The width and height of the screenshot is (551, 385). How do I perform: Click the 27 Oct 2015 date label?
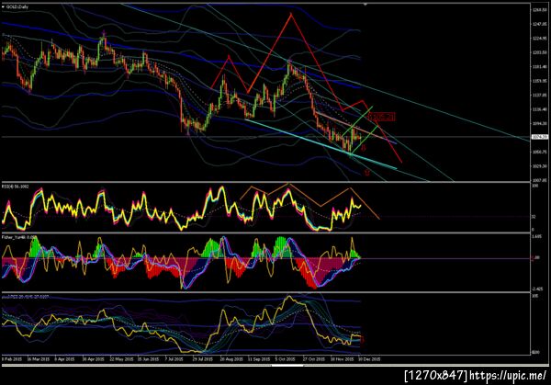pos(314,359)
